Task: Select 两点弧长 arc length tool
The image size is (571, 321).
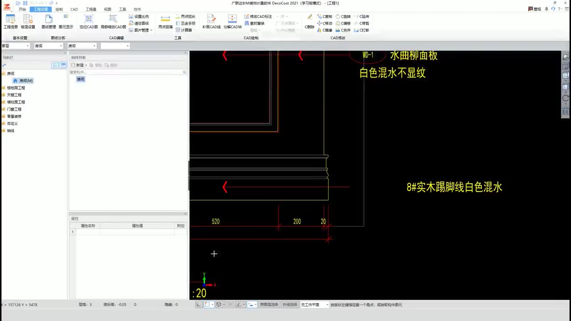Action: (x=185, y=16)
